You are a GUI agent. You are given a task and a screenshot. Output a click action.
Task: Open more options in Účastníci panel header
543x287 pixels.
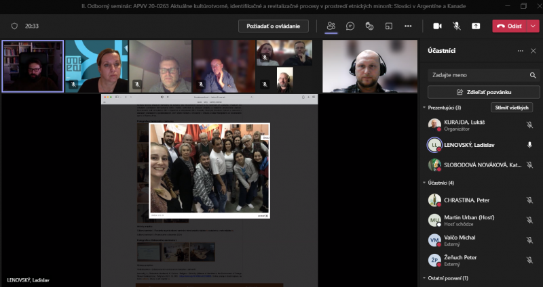(520, 51)
